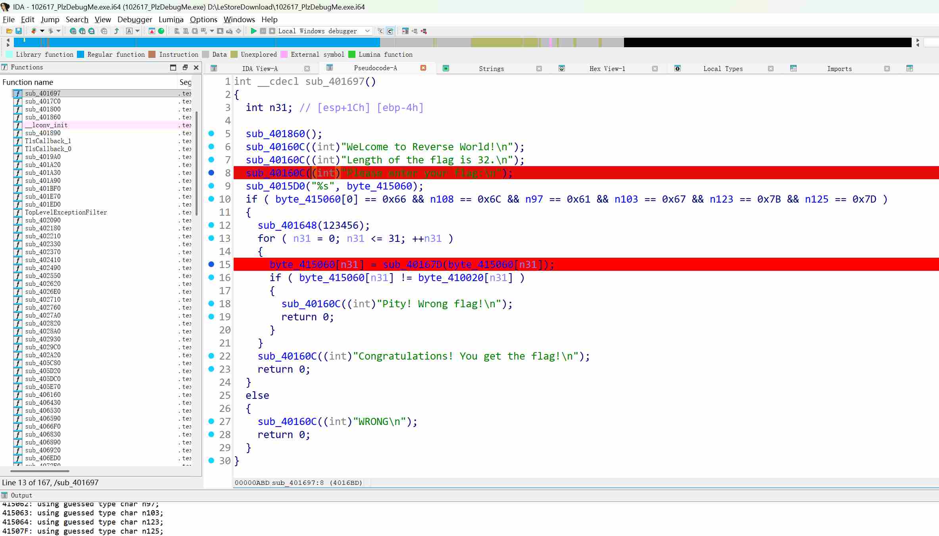Select TopLevelExceptionFilter in function list
The width and height of the screenshot is (939, 536).
click(x=66, y=212)
